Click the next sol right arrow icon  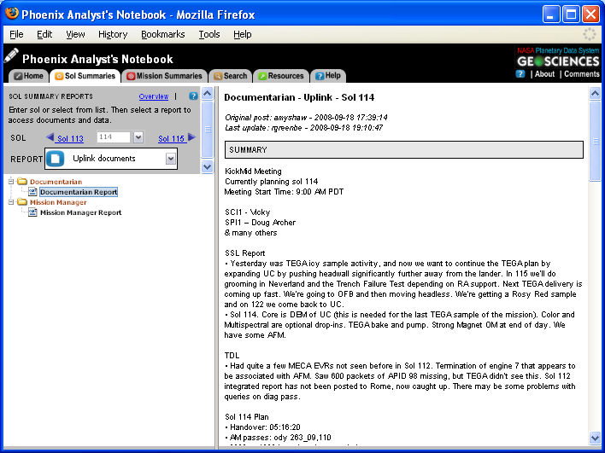[191, 137]
